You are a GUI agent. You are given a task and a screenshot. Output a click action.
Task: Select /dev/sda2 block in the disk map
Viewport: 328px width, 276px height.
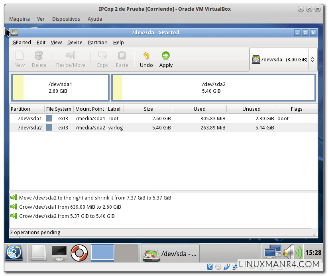click(213, 88)
